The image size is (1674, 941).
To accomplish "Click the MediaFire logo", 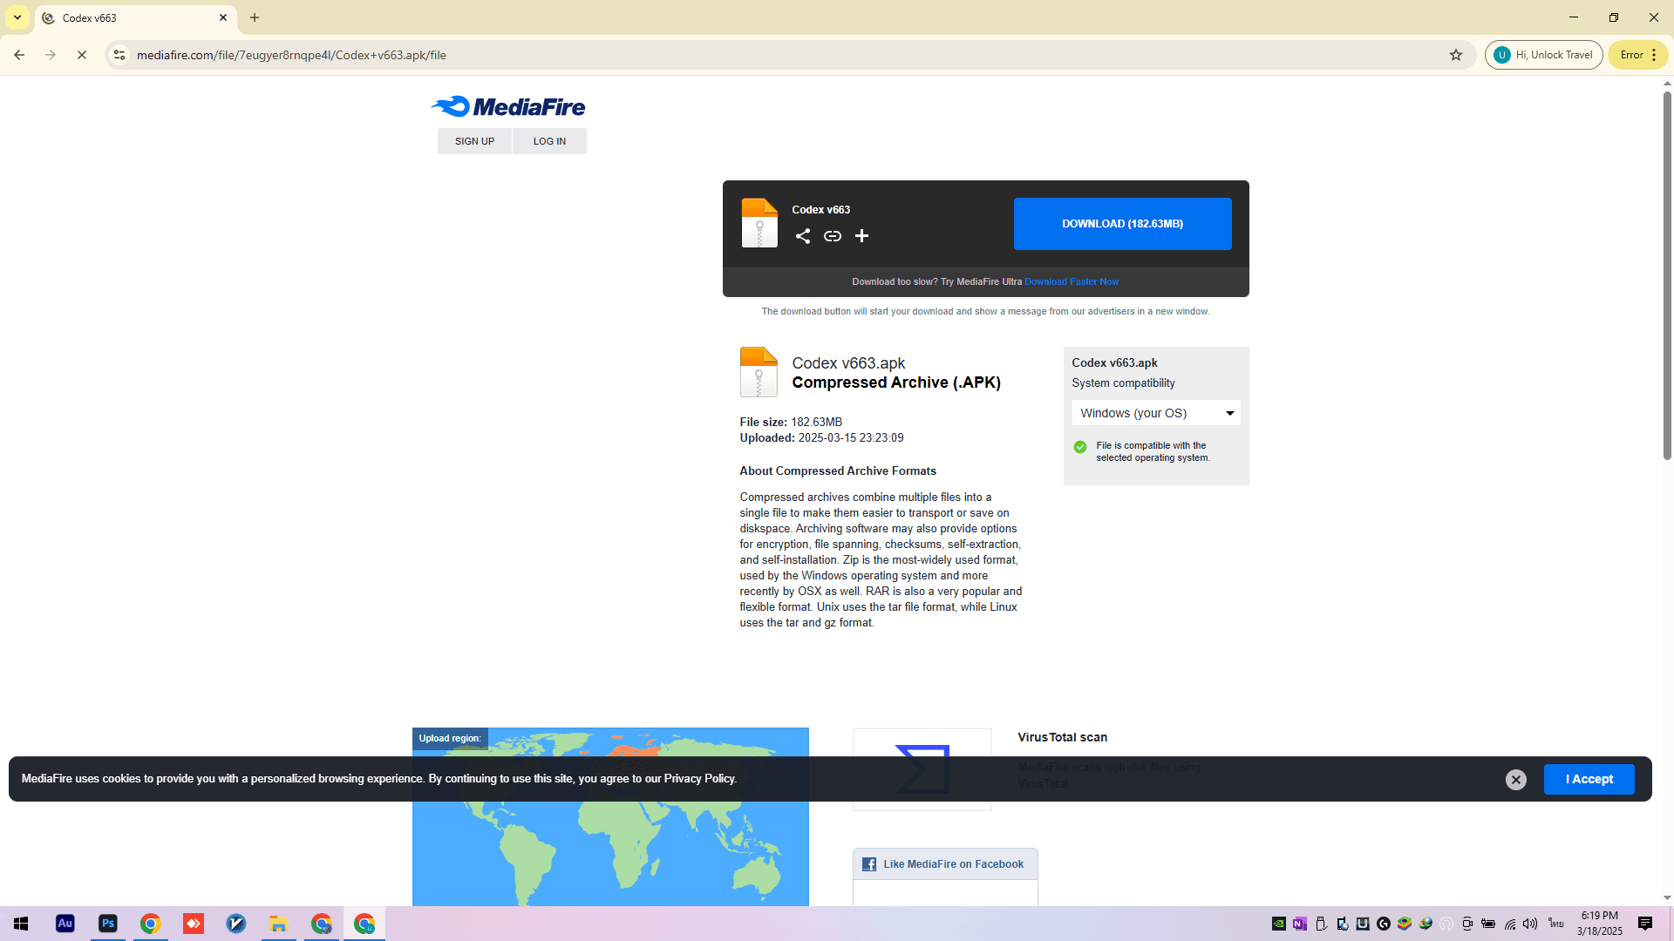I will tap(508, 106).
